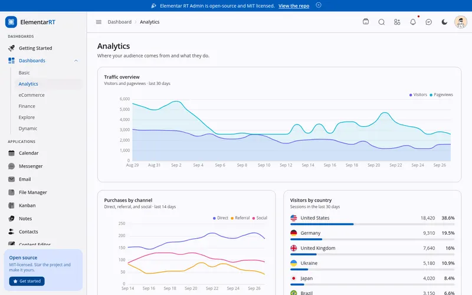This screenshot has width=472, height=295.
Task: Toggle Visitors series in traffic legend
Action: [418, 94]
